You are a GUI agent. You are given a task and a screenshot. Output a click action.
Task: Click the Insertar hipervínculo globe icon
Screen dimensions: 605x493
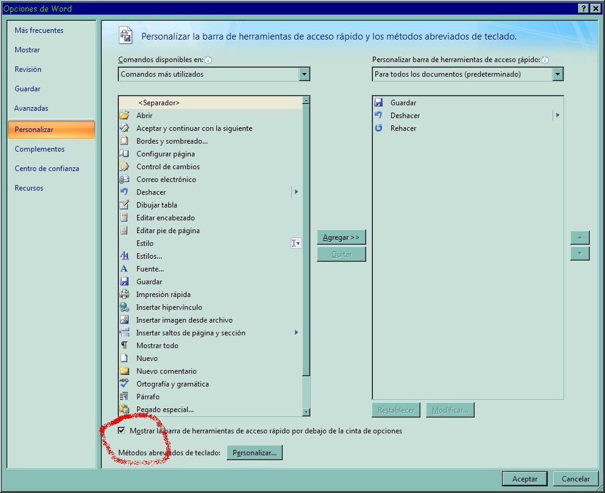click(x=124, y=307)
